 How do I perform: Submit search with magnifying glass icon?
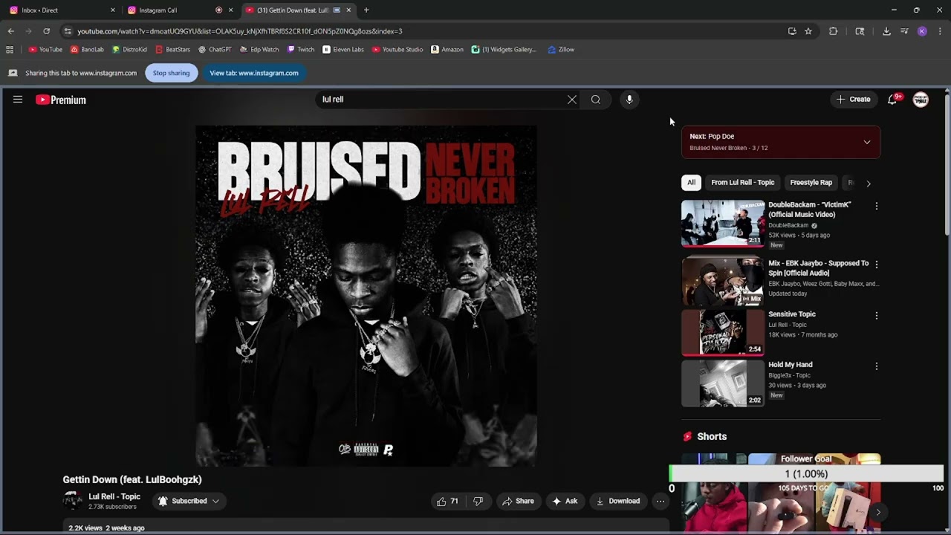pos(596,100)
